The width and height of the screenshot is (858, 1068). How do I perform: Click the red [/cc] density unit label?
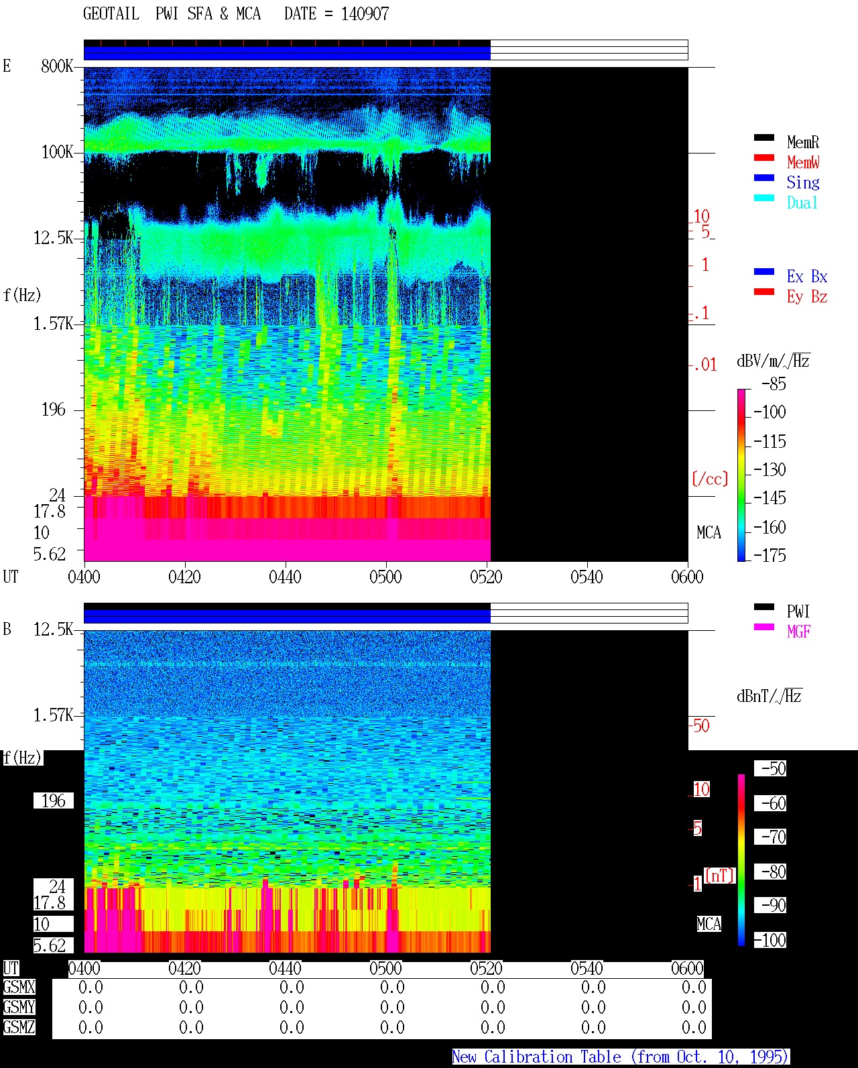[710, 479]
